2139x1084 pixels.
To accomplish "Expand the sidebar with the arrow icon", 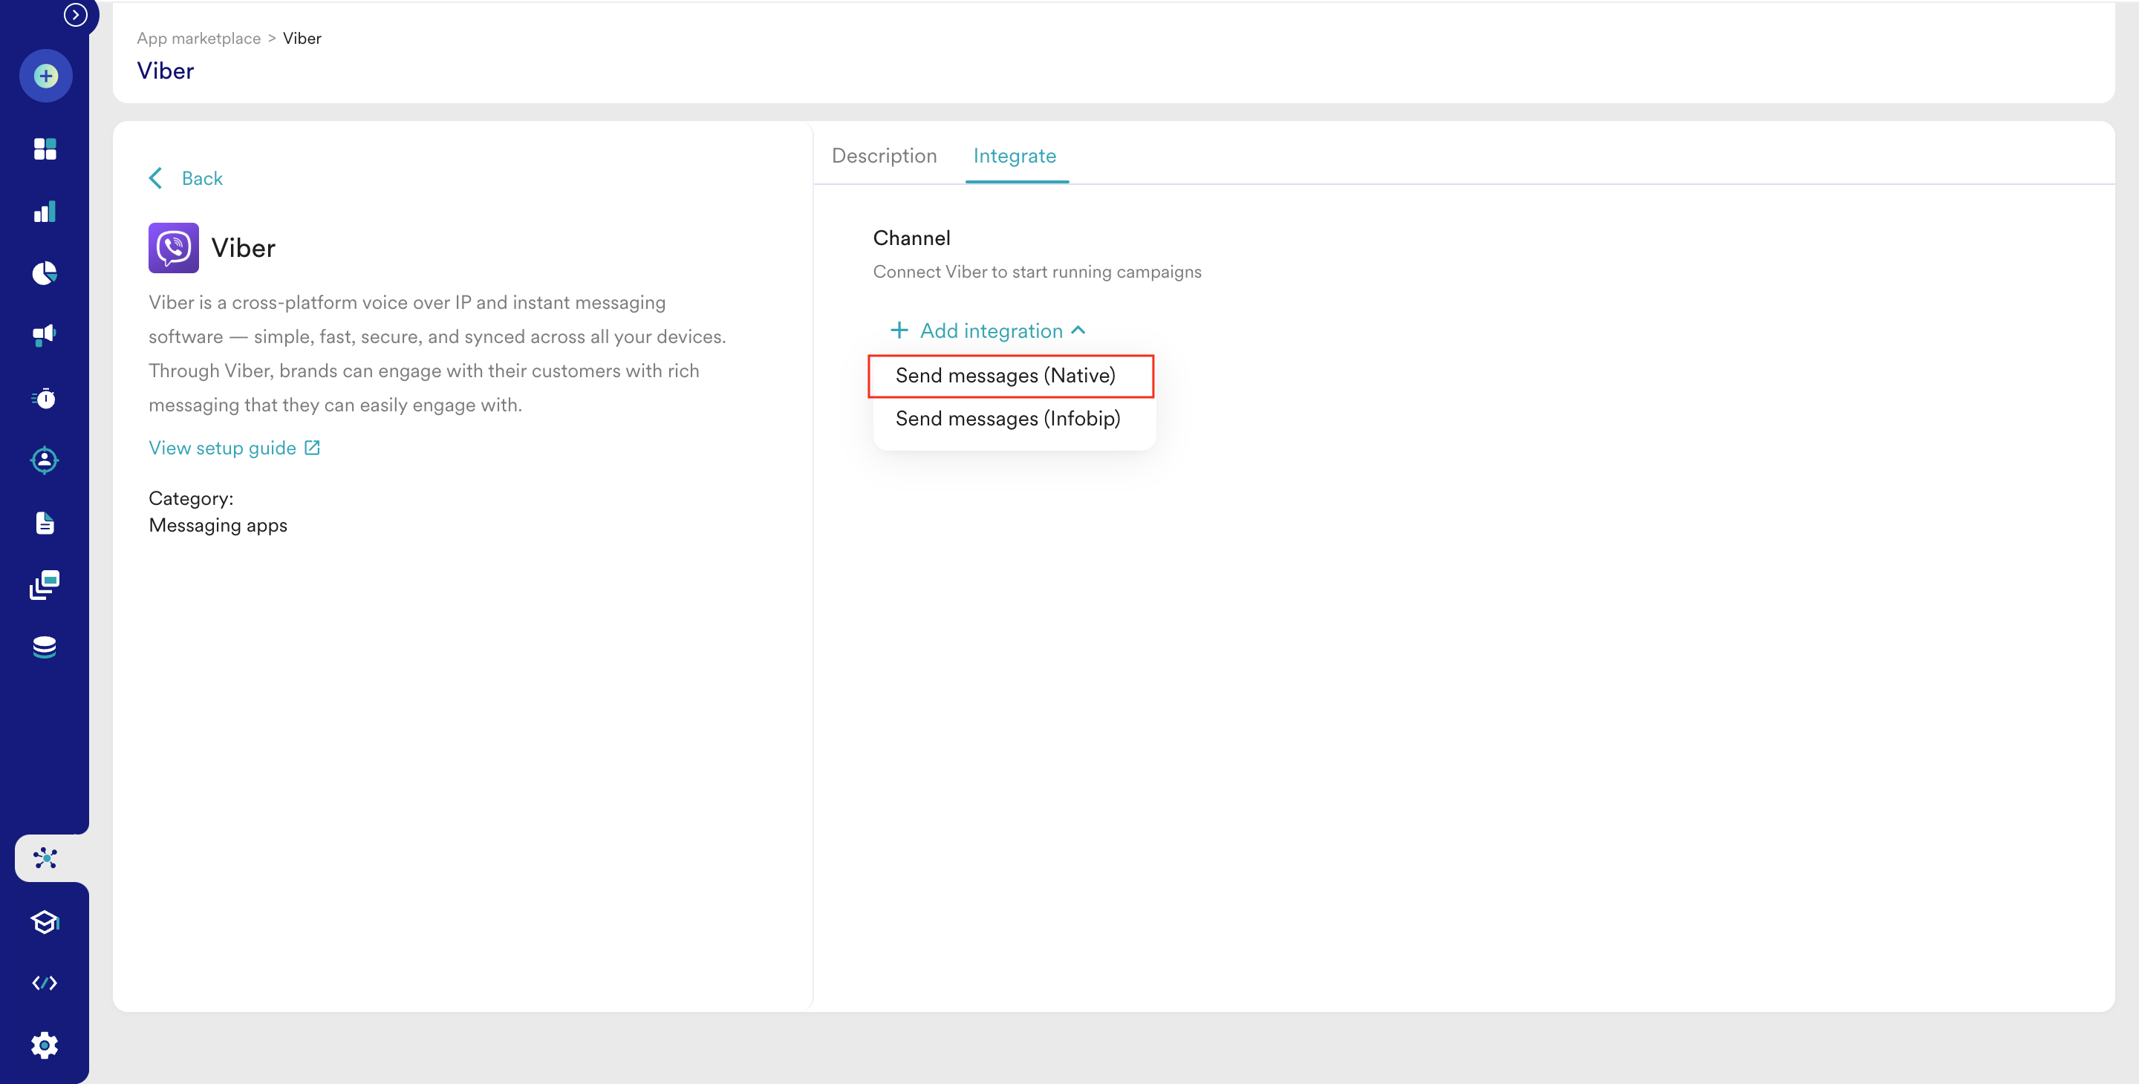I will (x=76, y=15).
